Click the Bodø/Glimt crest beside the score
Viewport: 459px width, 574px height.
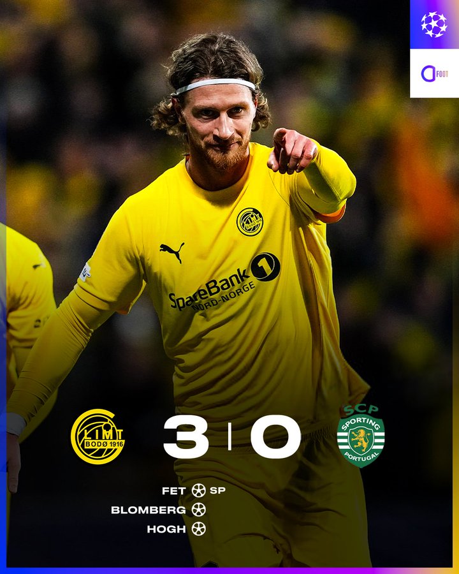tap(98, 436)
